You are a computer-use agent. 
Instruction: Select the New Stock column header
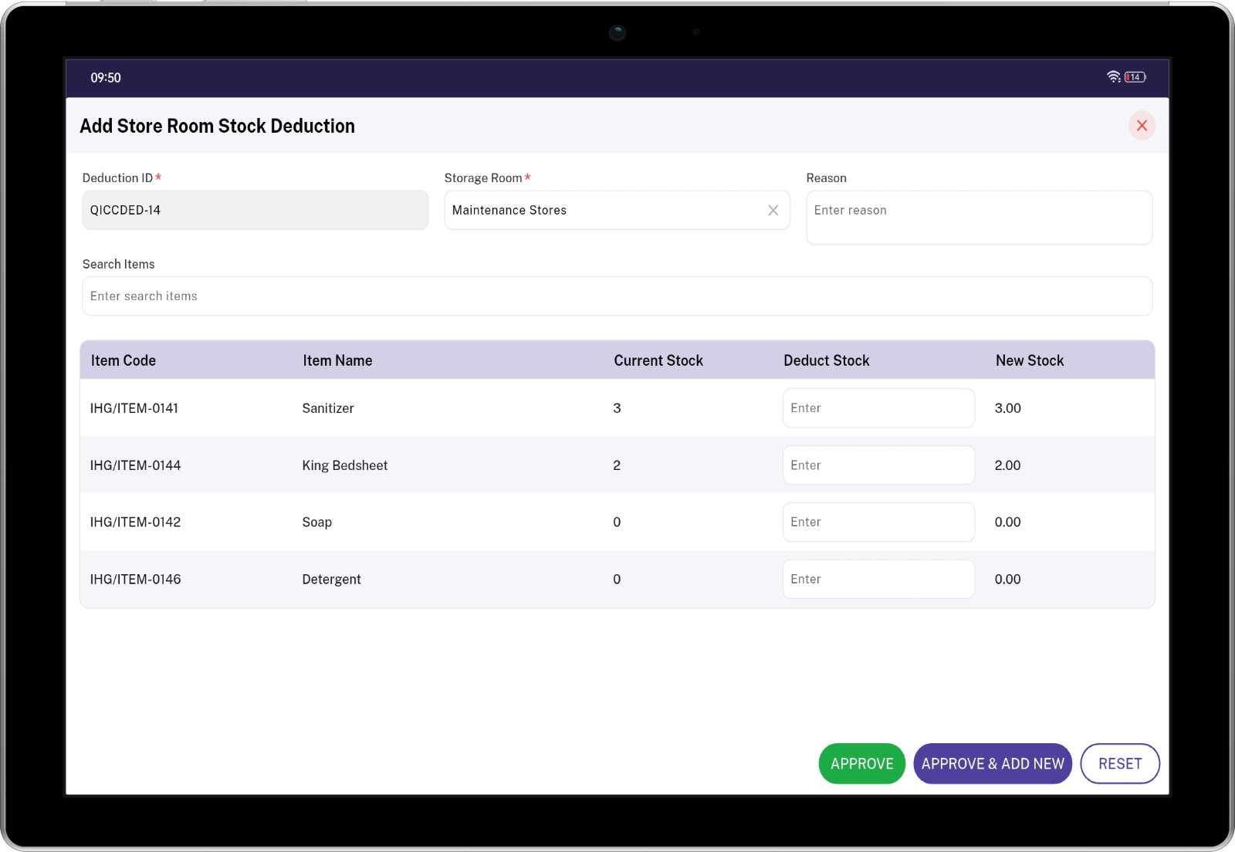[1030, 360]
